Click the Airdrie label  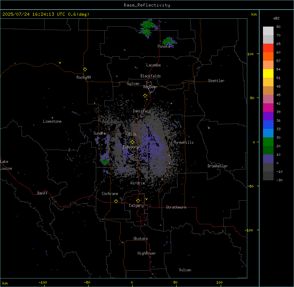[137, 183]
